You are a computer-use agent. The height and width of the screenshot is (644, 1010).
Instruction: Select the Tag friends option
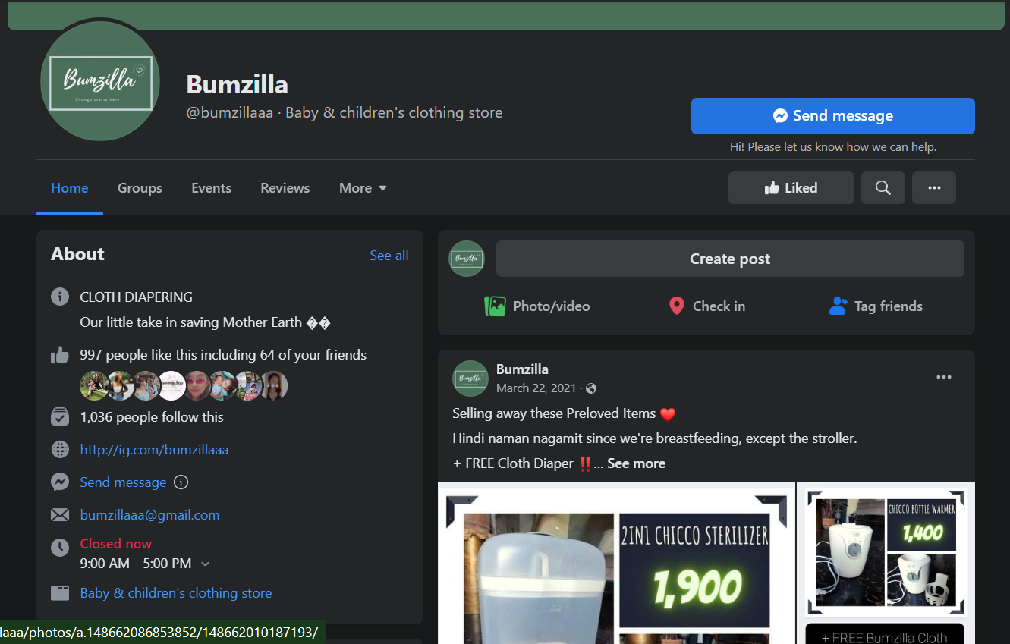[x=876, y=306]
